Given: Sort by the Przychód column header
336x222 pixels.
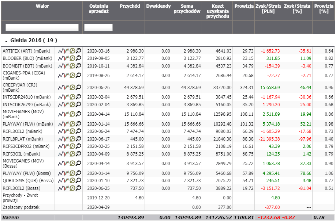Looking at the screenshot, I should click(x=130, y=6).
